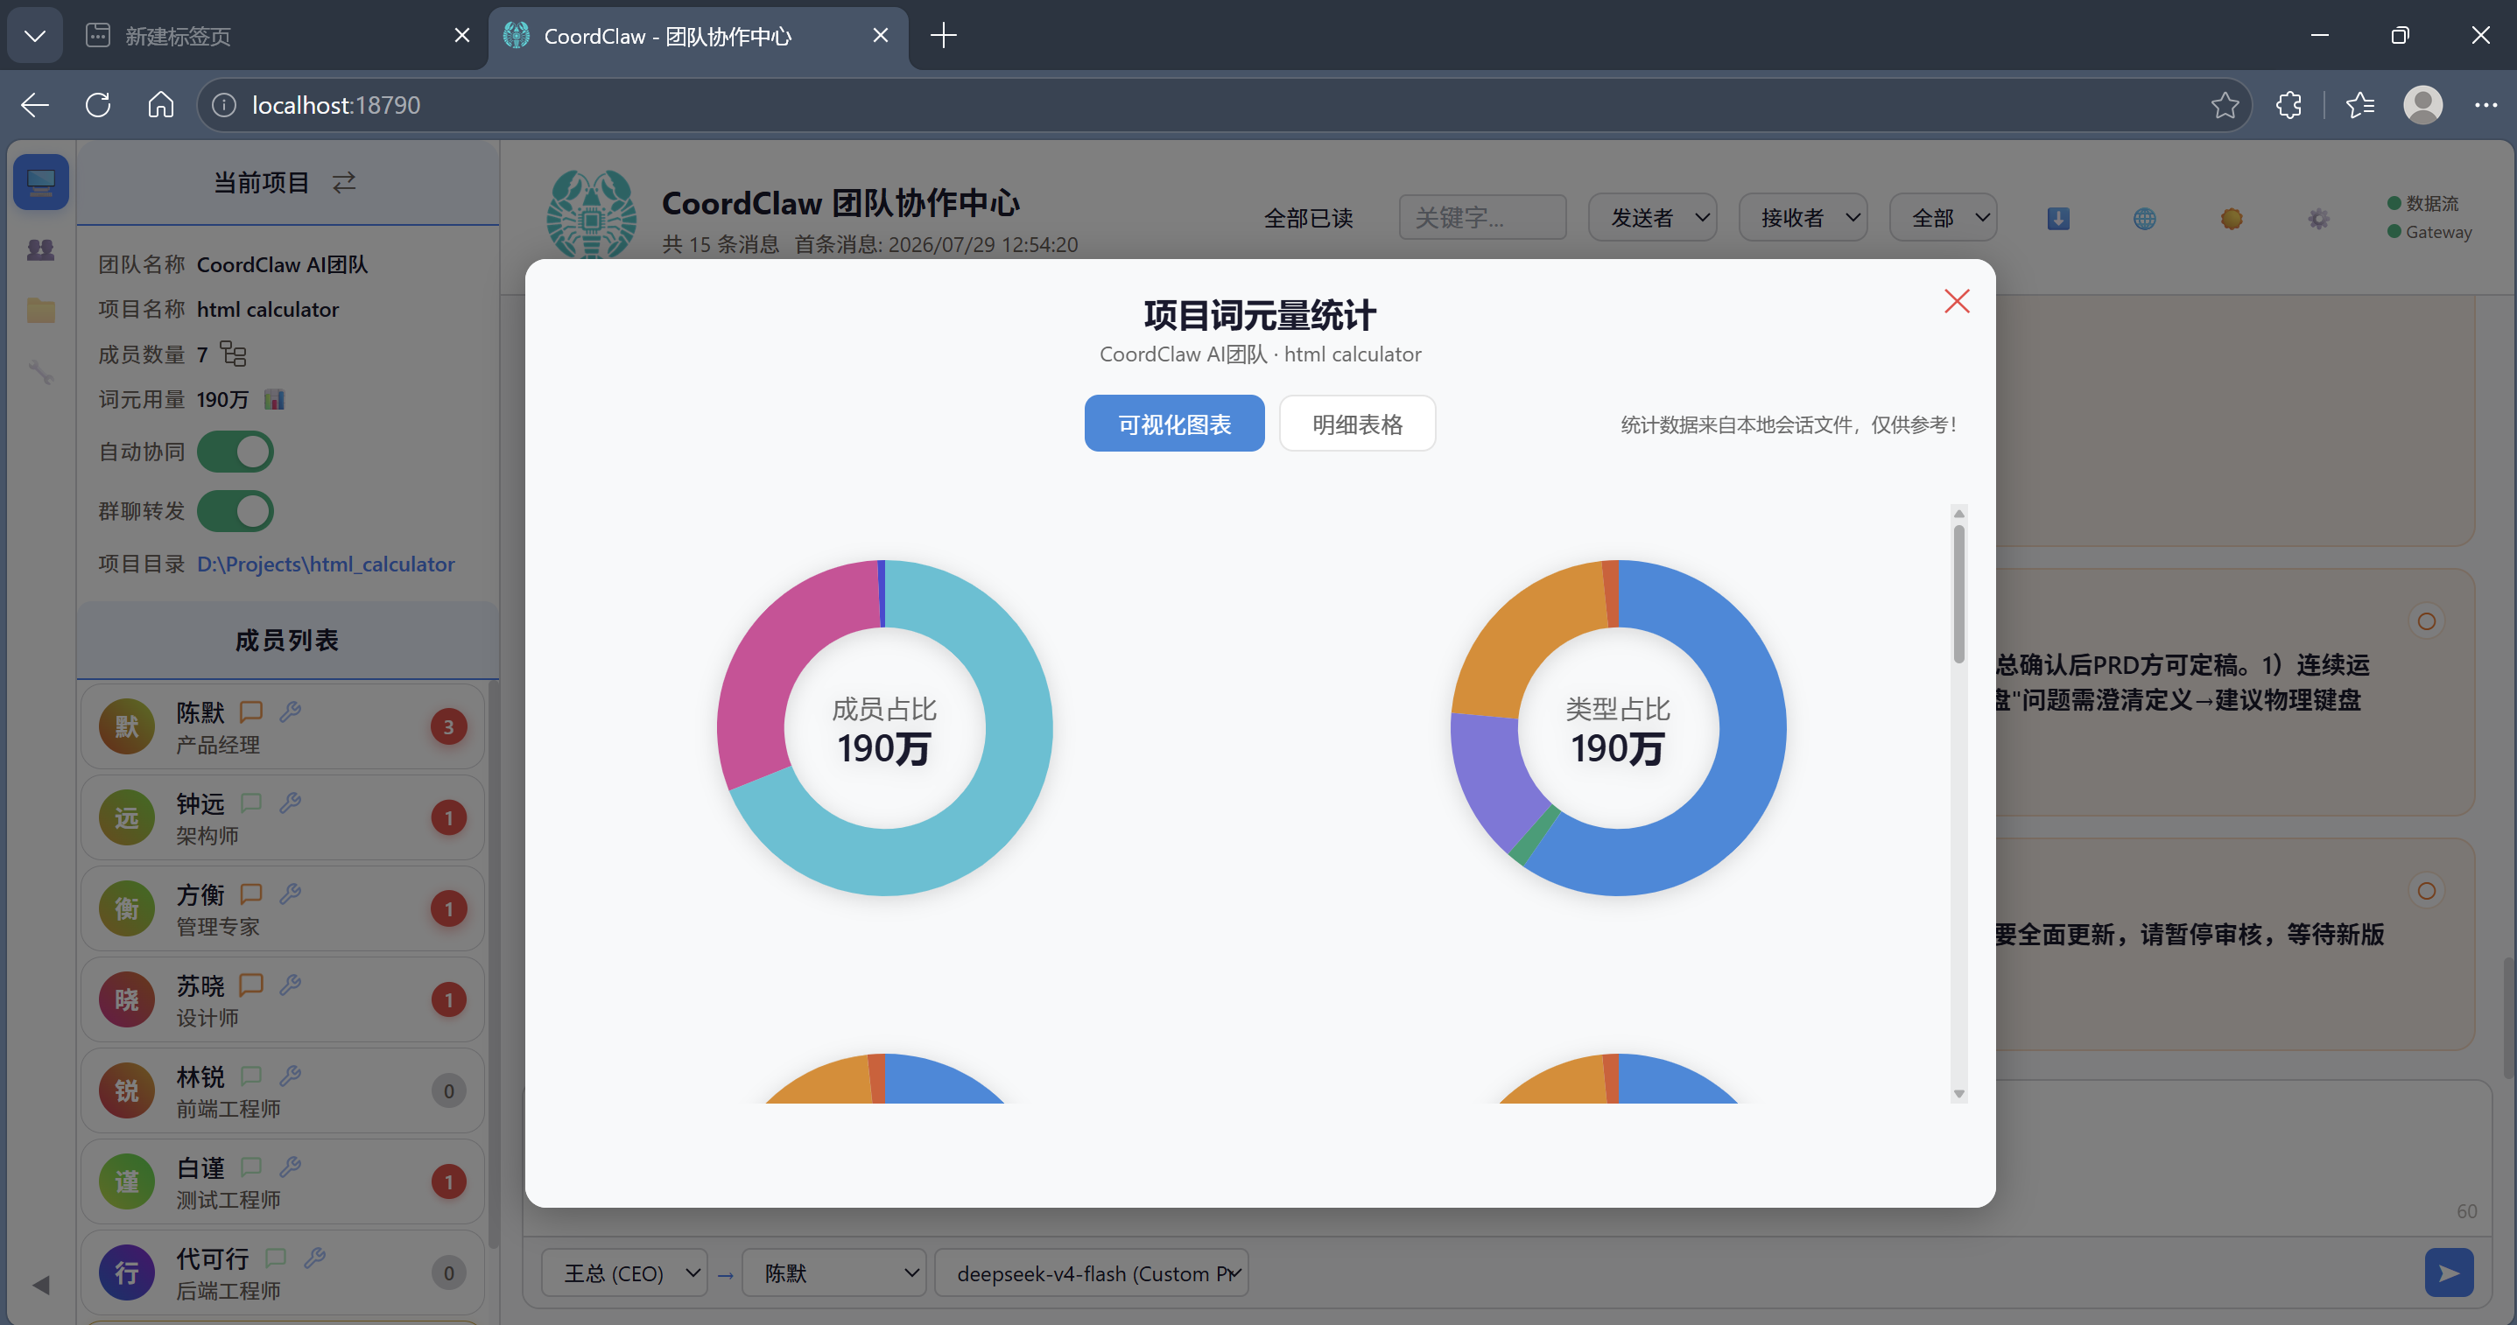Click the wrench icon for 白谨
The height and width of the screenshot is (1325, 2517).
[290, 1166]
